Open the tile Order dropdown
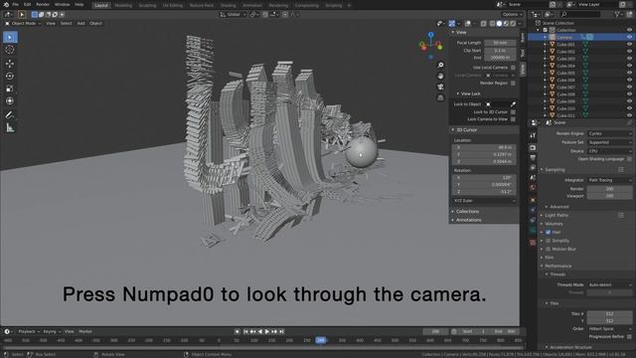This screenshot has height=358, width=636. click(x=609, y=329)
